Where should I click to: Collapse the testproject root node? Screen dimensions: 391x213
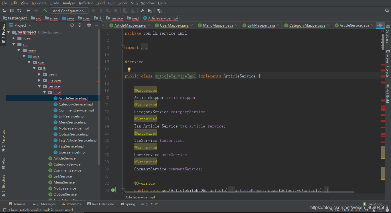[9, 32]
